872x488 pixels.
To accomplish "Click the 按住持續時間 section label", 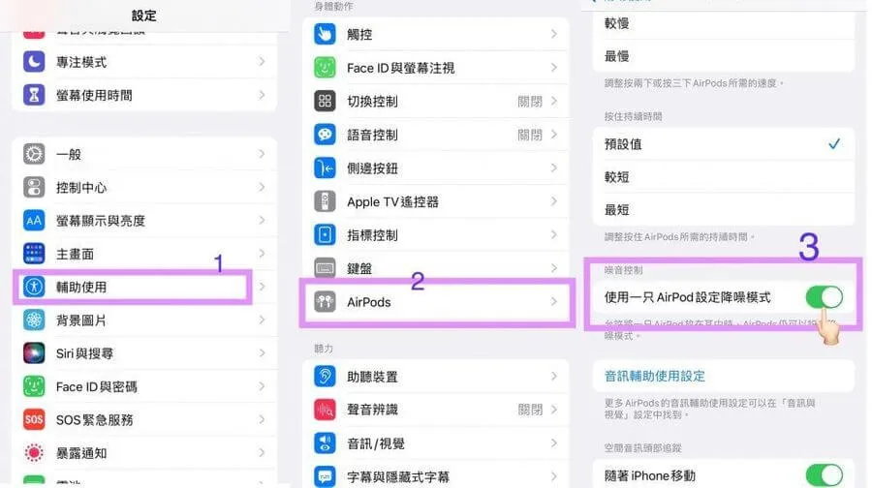I will tap(633, 116).
